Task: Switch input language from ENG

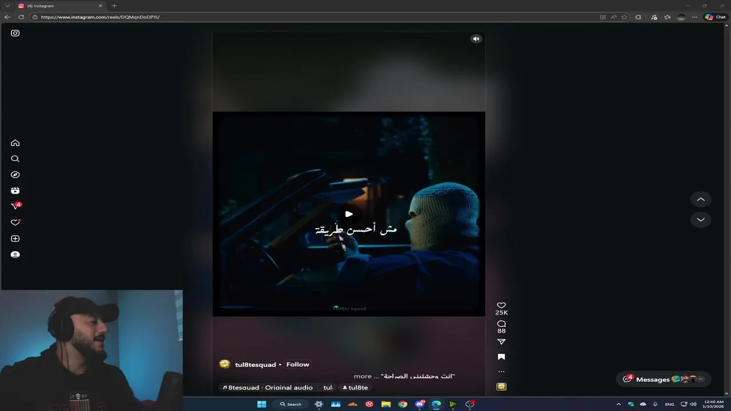Action: (669, 404)
